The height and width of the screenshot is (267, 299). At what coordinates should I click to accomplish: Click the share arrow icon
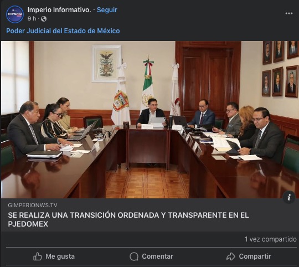[231, 256]
